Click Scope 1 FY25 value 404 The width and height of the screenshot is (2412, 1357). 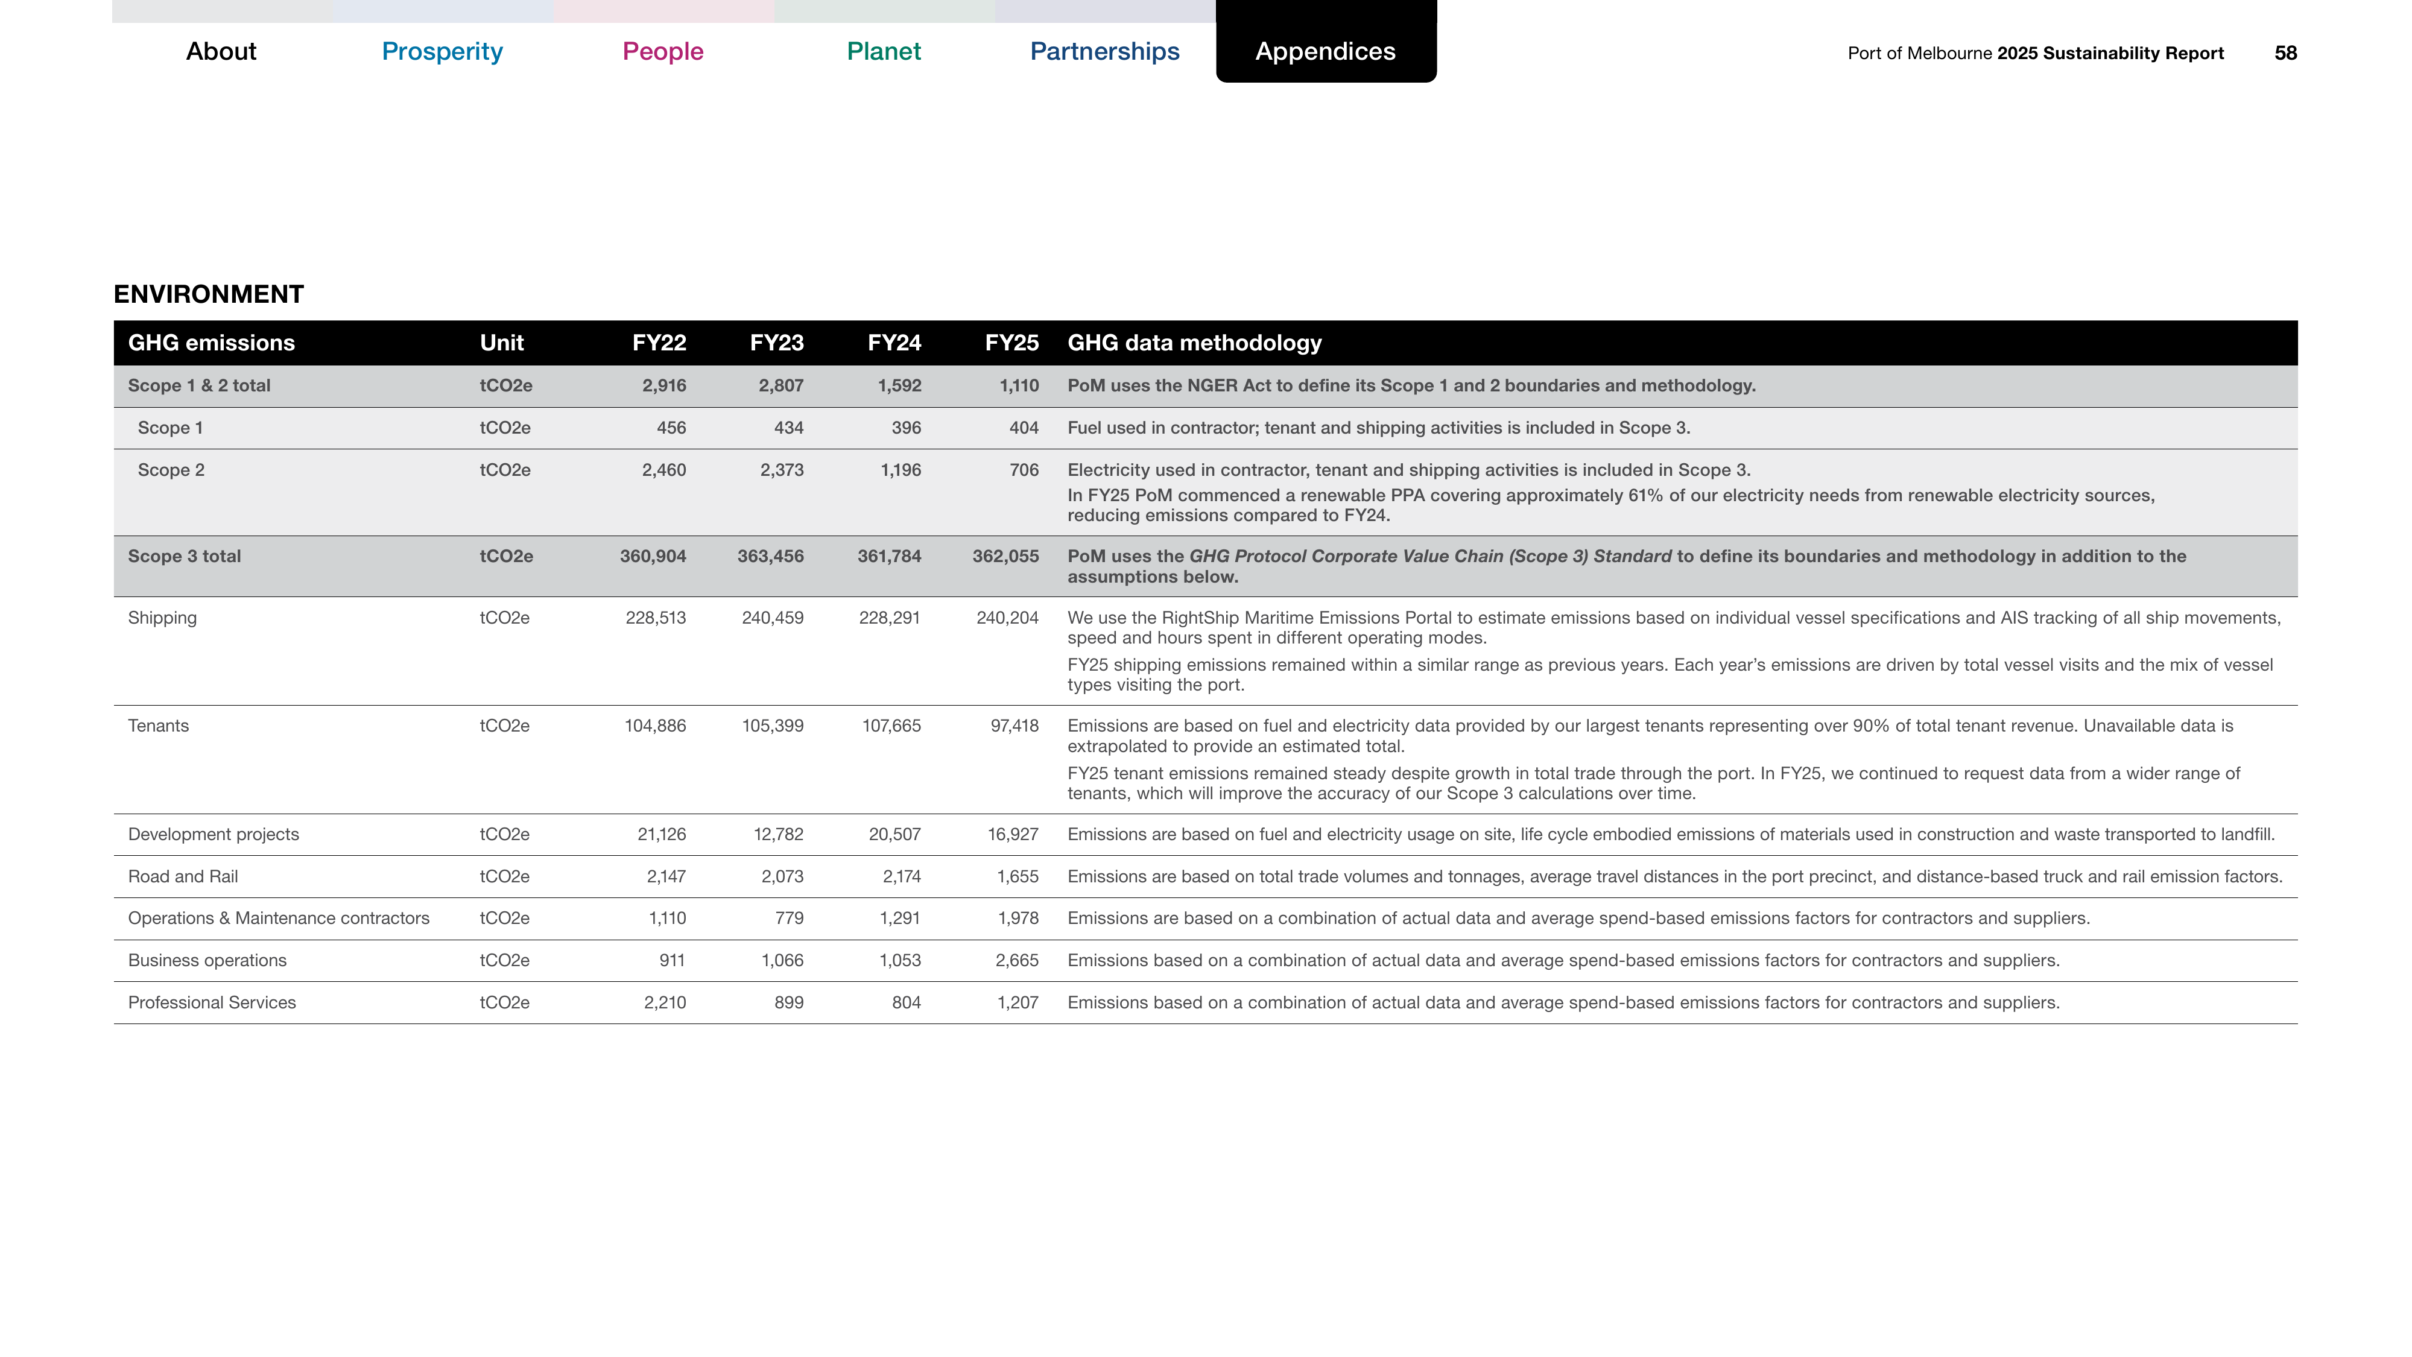tap(1024, 428)
